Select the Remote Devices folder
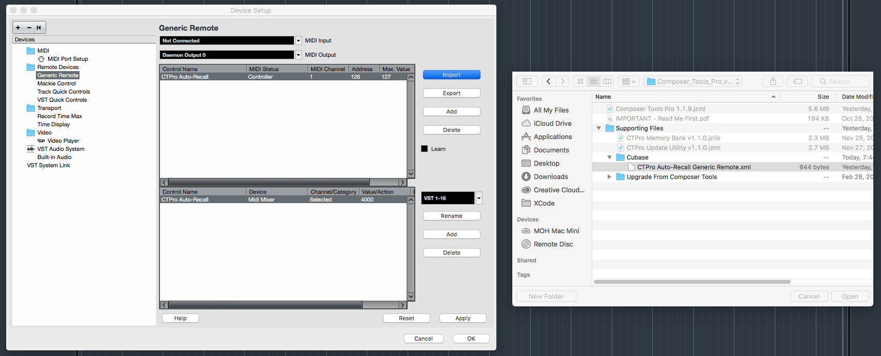The width and height of the screenshot is (881, 356). tap(58, 67)
